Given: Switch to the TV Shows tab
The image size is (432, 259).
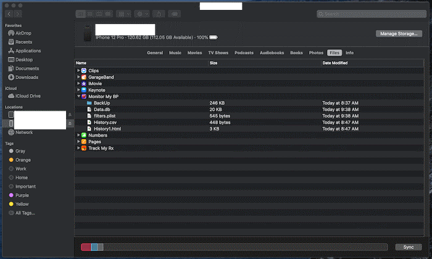Looking at the screenshot, I should (x=218, y=53).
